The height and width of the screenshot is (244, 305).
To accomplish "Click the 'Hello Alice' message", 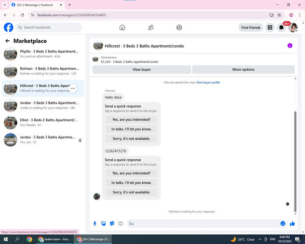I will click(x=113, y=98).
